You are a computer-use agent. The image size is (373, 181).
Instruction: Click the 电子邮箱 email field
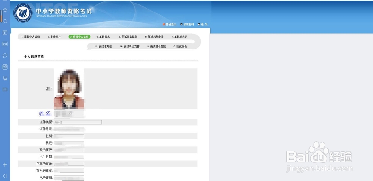tap(69, 177)
